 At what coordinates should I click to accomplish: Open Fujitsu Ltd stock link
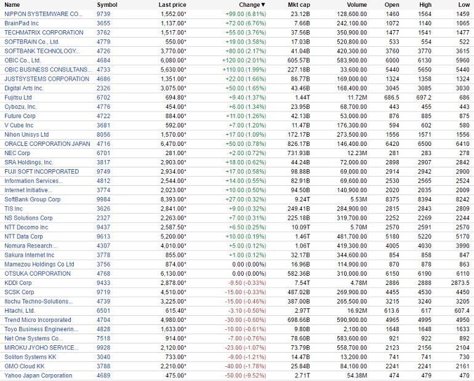coord(18,97)
